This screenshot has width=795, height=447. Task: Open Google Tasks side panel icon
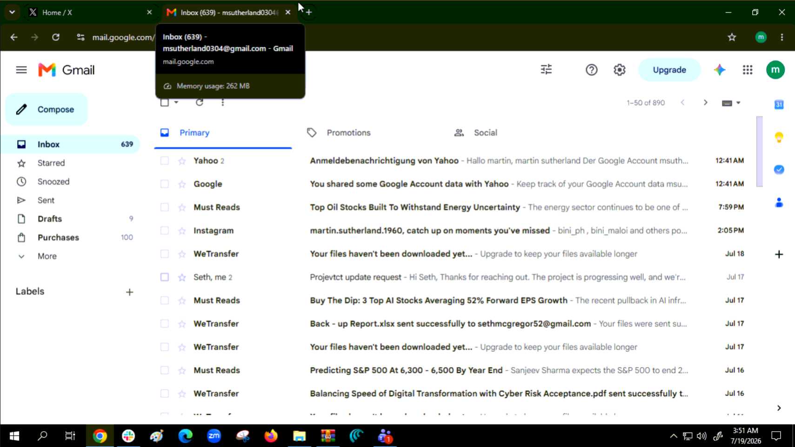(x=779, y=170)
